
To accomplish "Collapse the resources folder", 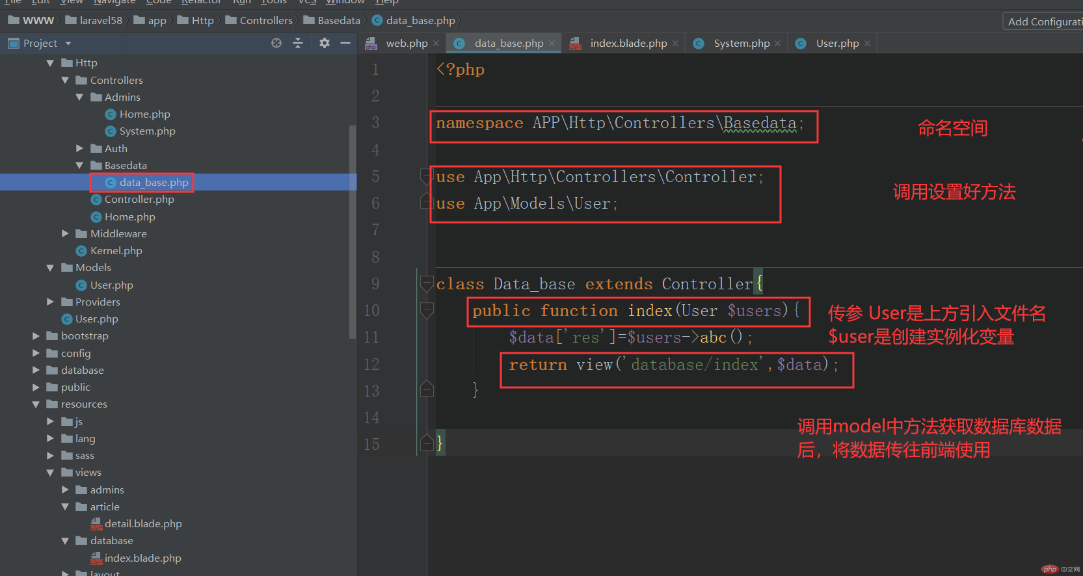I will click(x=36, y=404).
